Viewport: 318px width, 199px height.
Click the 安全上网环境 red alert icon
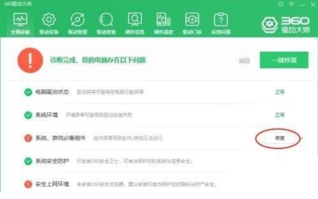[28, 184]
